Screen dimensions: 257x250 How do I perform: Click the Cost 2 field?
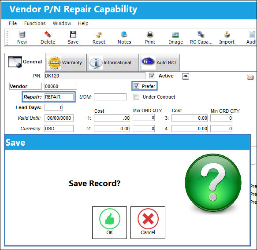pos(112,129)
